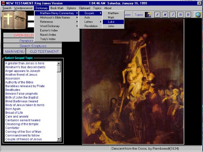This screenshot has width=203, height=152.
Task: Click the Rembrandt Descent from the Cross painting
Action: point(133,82)
